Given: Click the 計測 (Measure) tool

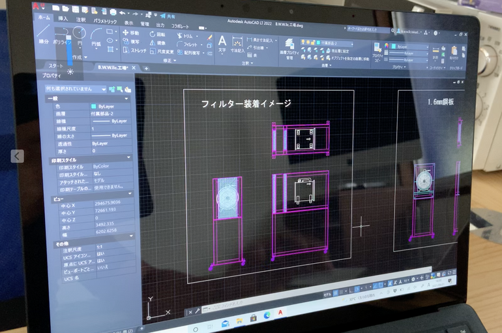Looking at the screenshot, I should coord(436,53).
